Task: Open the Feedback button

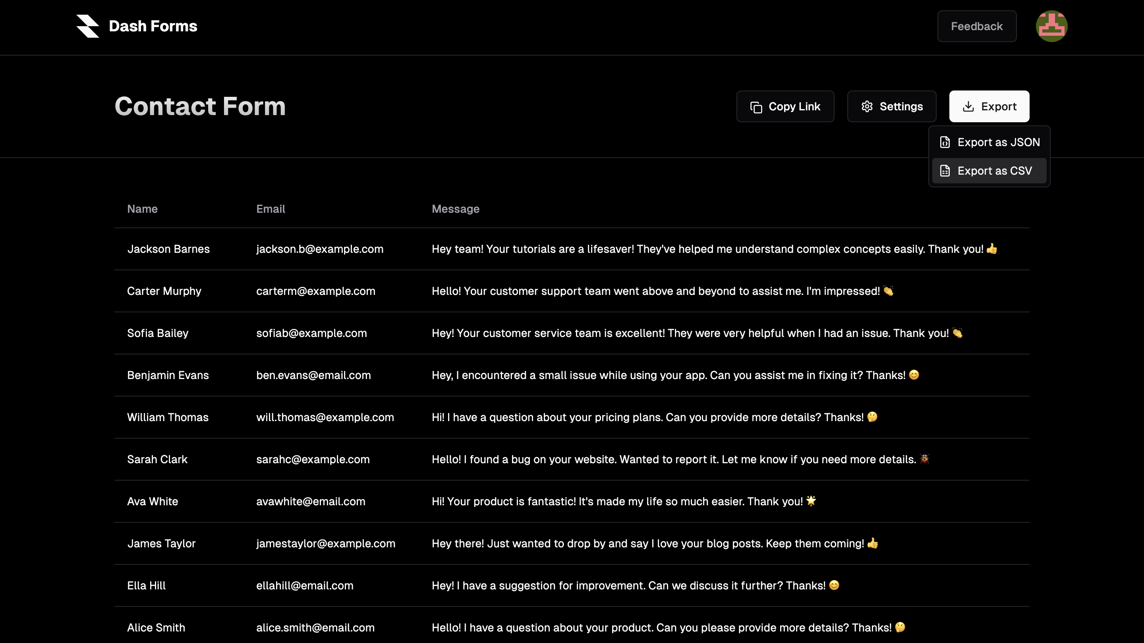Action: click(x=977, y=26)
